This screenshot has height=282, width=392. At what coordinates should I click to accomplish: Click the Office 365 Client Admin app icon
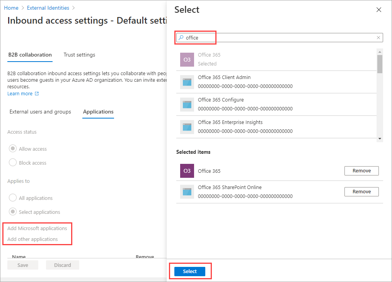[187, 82]
